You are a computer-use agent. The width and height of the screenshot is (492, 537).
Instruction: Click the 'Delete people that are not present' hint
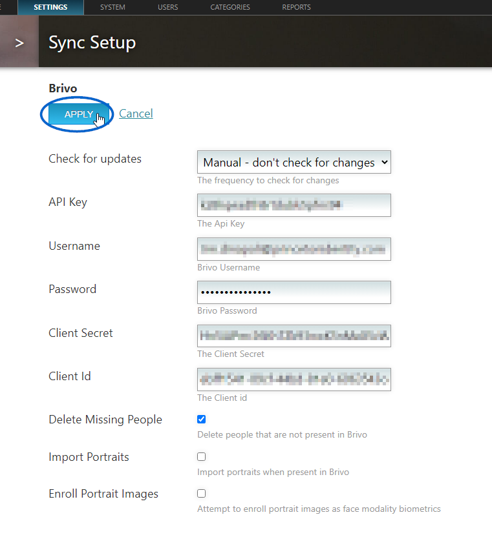282,434
